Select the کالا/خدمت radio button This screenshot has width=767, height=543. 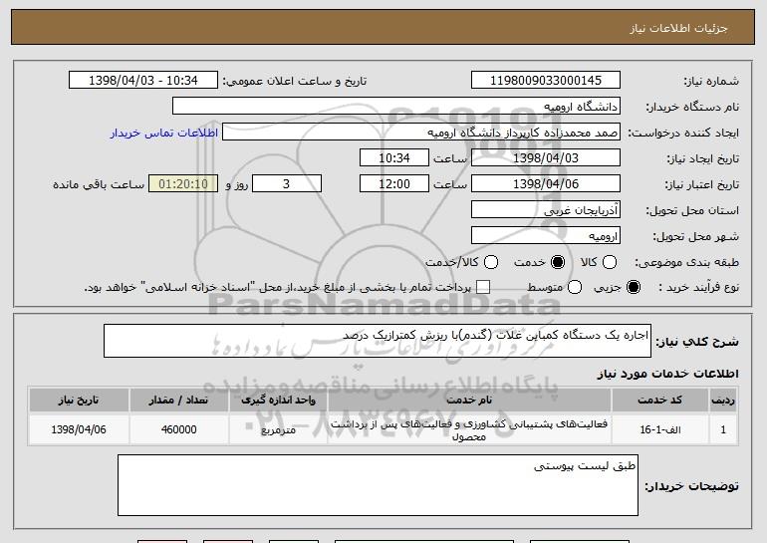[x=491, y=262]
